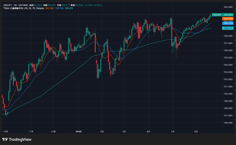Click the 162.000 price axis label
236x145 pixels.
point(228,7)
